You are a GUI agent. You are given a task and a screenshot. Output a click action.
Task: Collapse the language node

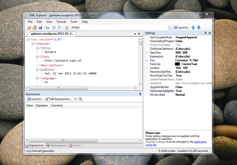[x=37, y=78]
